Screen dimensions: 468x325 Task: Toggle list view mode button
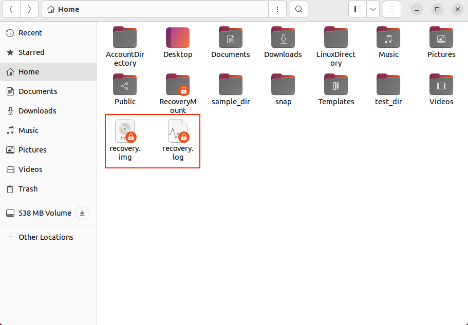click(358, 9)
